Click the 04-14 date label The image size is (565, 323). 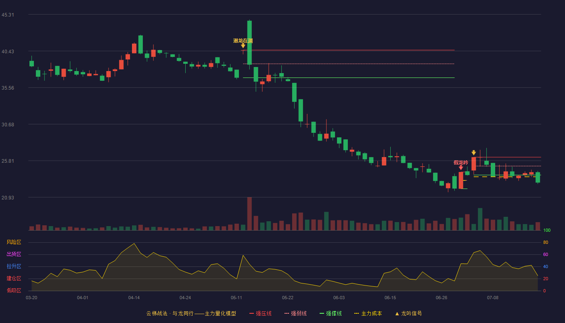click(134, 298)
